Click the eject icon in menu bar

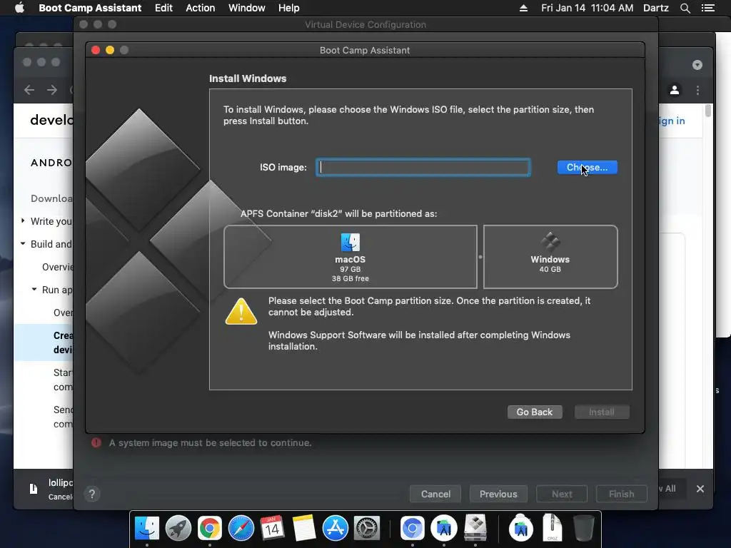tap(523, 8)
